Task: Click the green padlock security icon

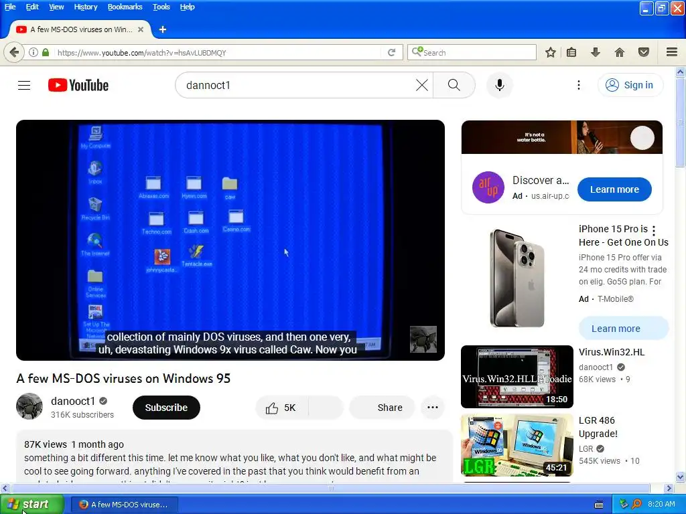Action: tap(46, 52)
